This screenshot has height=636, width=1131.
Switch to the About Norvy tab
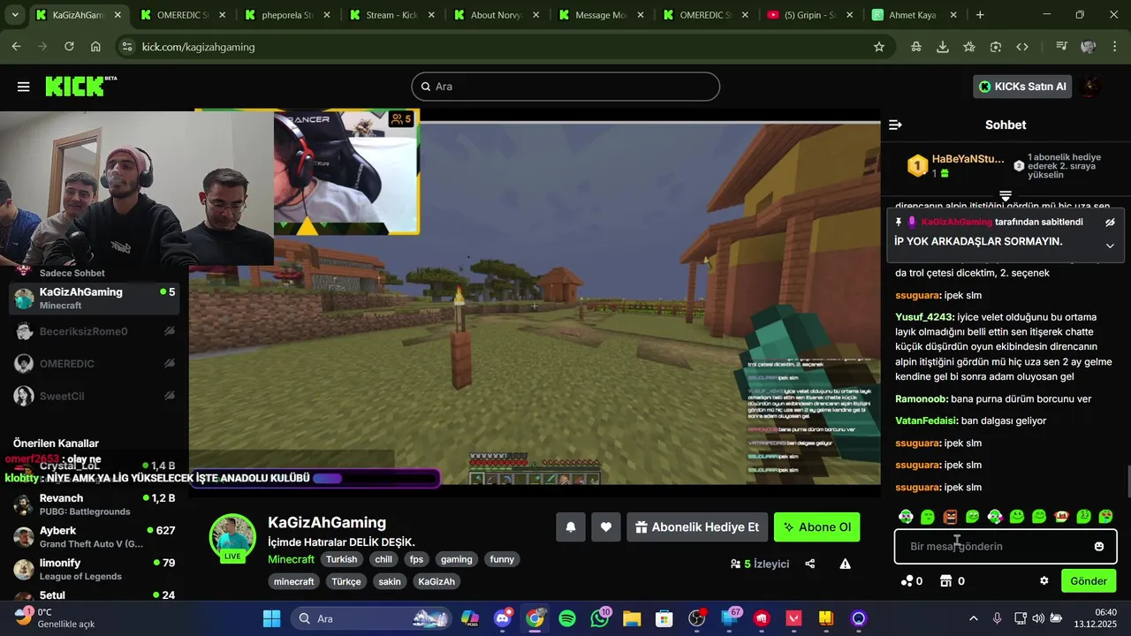[x=497, y=15]
